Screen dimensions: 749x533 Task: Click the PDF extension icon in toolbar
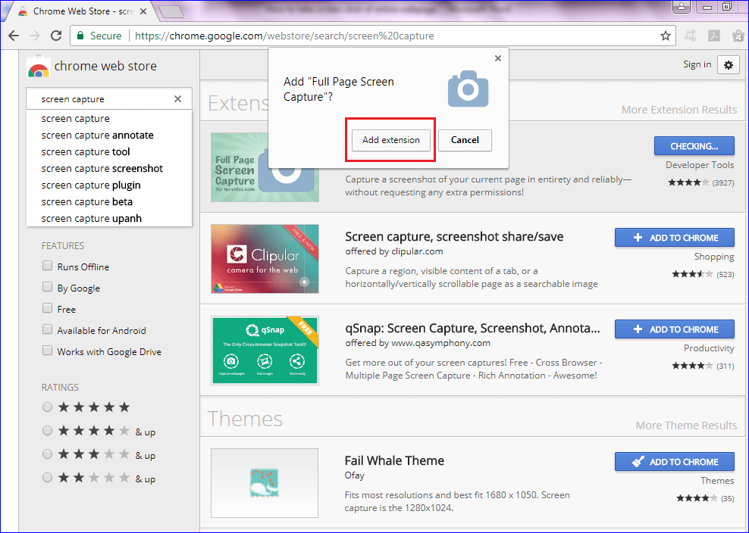tap(714, 36)
